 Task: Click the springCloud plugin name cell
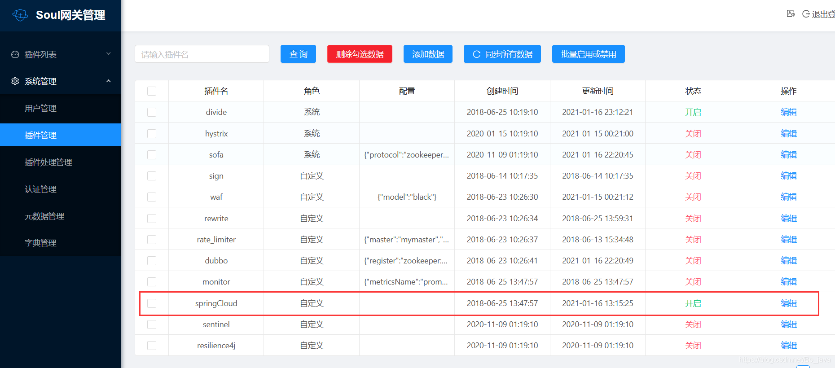point(216,303)
